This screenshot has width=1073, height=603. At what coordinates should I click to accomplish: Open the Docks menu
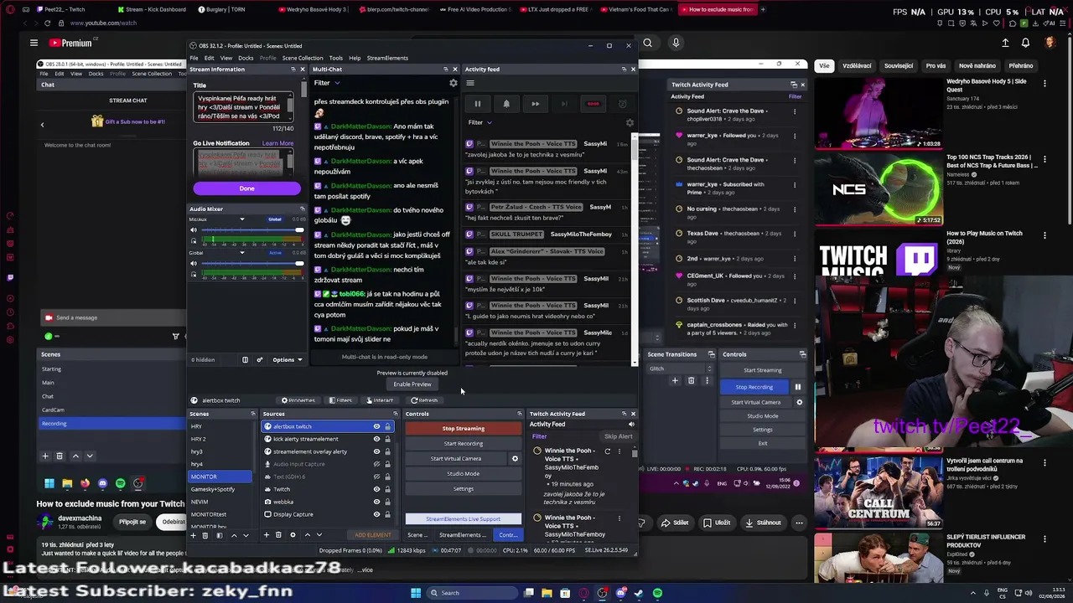[246, 58]
